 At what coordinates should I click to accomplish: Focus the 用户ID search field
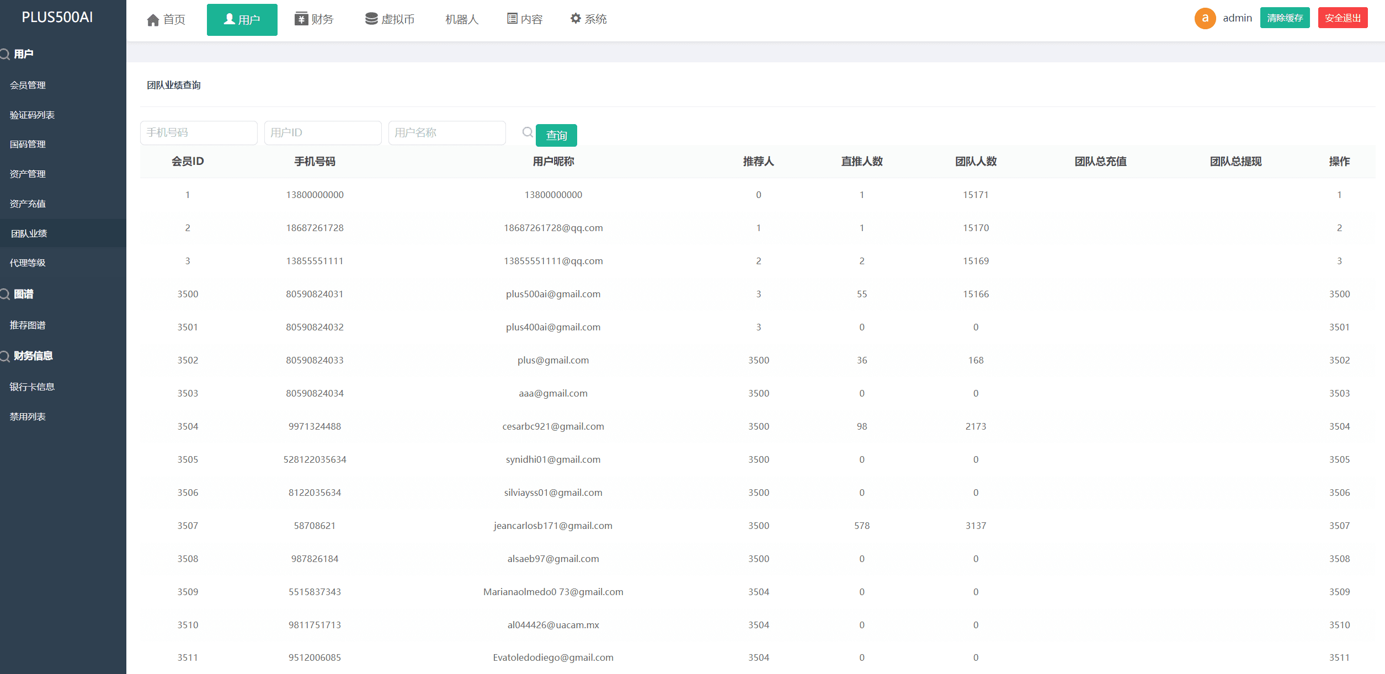[x=323, y=133]
